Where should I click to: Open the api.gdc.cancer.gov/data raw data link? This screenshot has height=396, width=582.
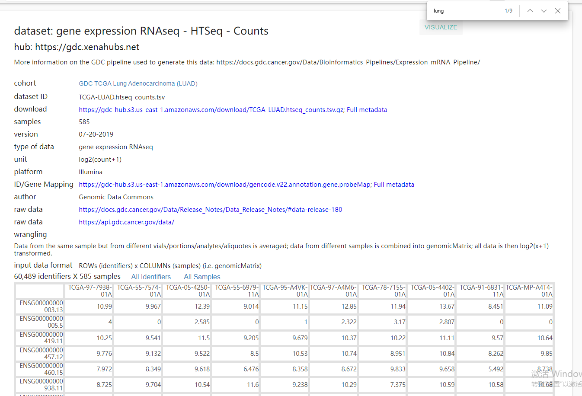126,222
